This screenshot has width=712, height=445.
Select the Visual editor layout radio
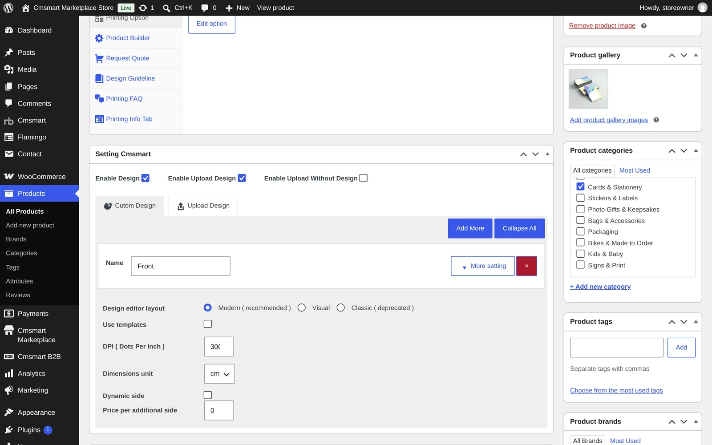(x=302, y=307)
